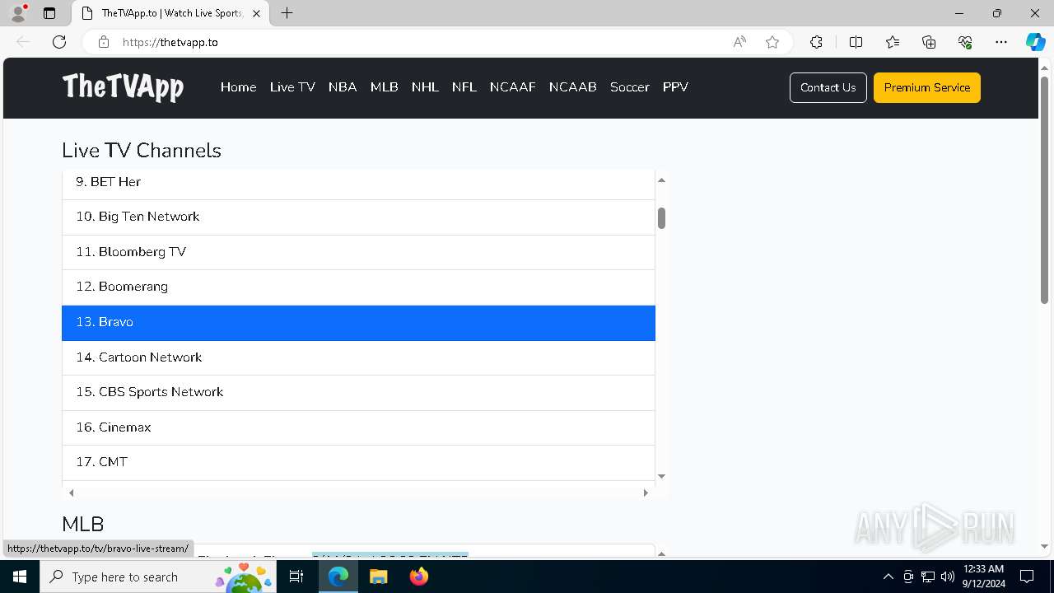The height and width of the screenshot is (593, 1054).
Task: Open the Home menu item
Action: click(x=238, y=87)
